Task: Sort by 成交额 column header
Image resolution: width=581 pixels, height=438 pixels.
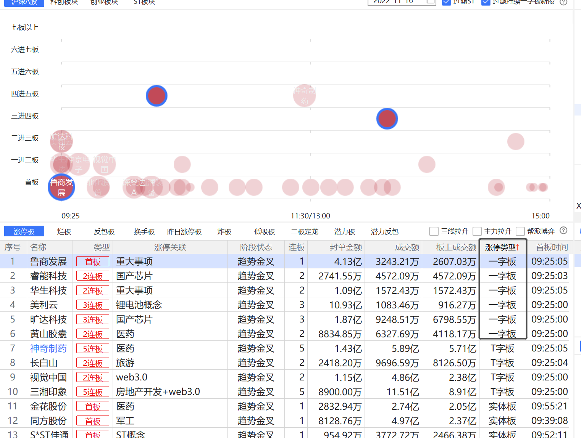Action: coord(393,247)
